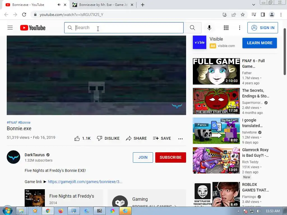Click the address bar URL
Viewport: 287px width, 215px height.
(x=71, y=15)
